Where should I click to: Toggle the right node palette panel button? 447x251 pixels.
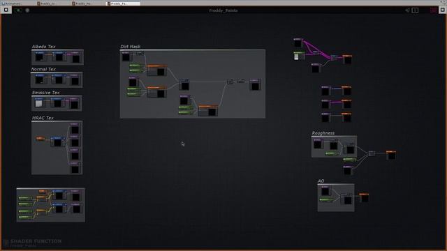(x=442, y=10)
